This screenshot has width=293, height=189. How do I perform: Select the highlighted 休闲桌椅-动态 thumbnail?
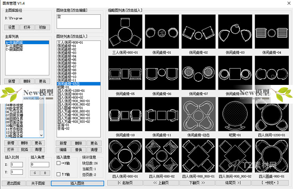click(x=198, y=114)
